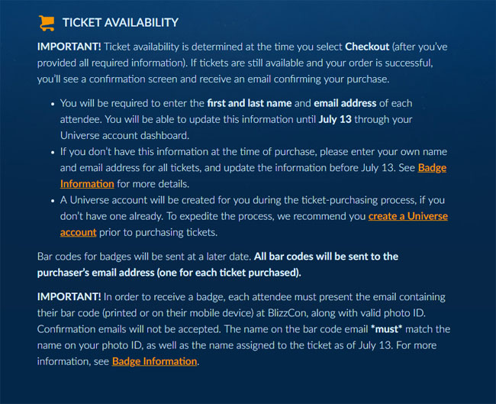Viewport: 496px width, 404px height.
Task: Click the "Universe account dashboard" text
Action: (124, 135)
